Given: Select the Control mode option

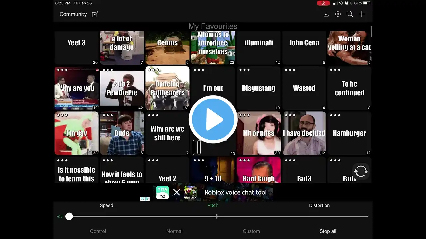Looking at the screenshot, I should (98, 231).
